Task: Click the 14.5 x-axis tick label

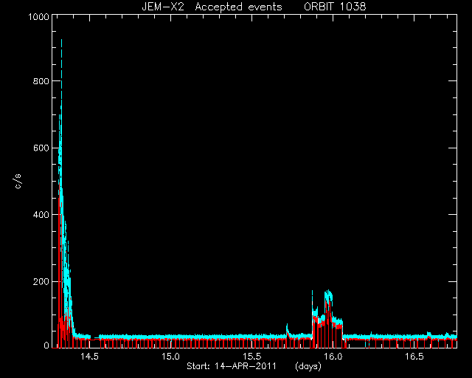Action: point(89,357)
